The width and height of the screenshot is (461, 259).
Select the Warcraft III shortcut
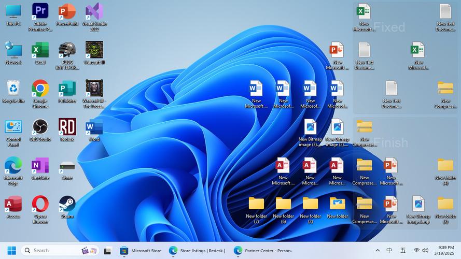click(x=94, y=53)
